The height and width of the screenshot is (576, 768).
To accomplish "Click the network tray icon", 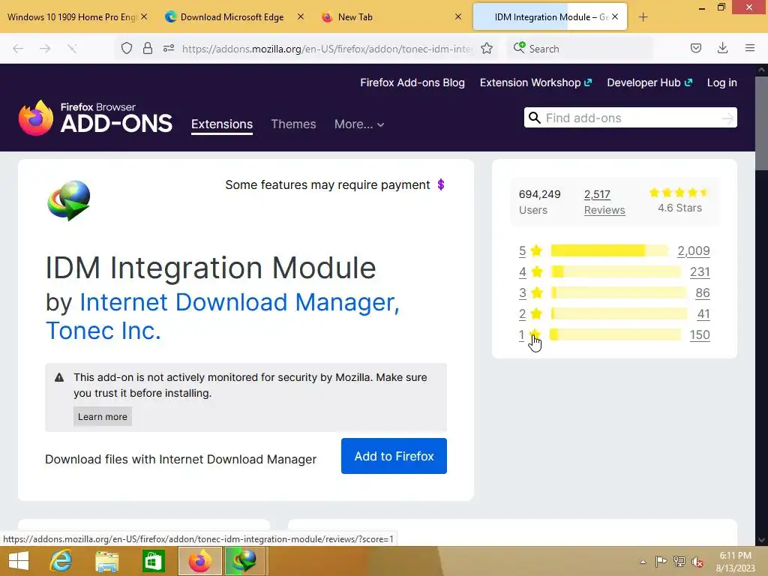I will pyautogui.click(x=679, y=562).
